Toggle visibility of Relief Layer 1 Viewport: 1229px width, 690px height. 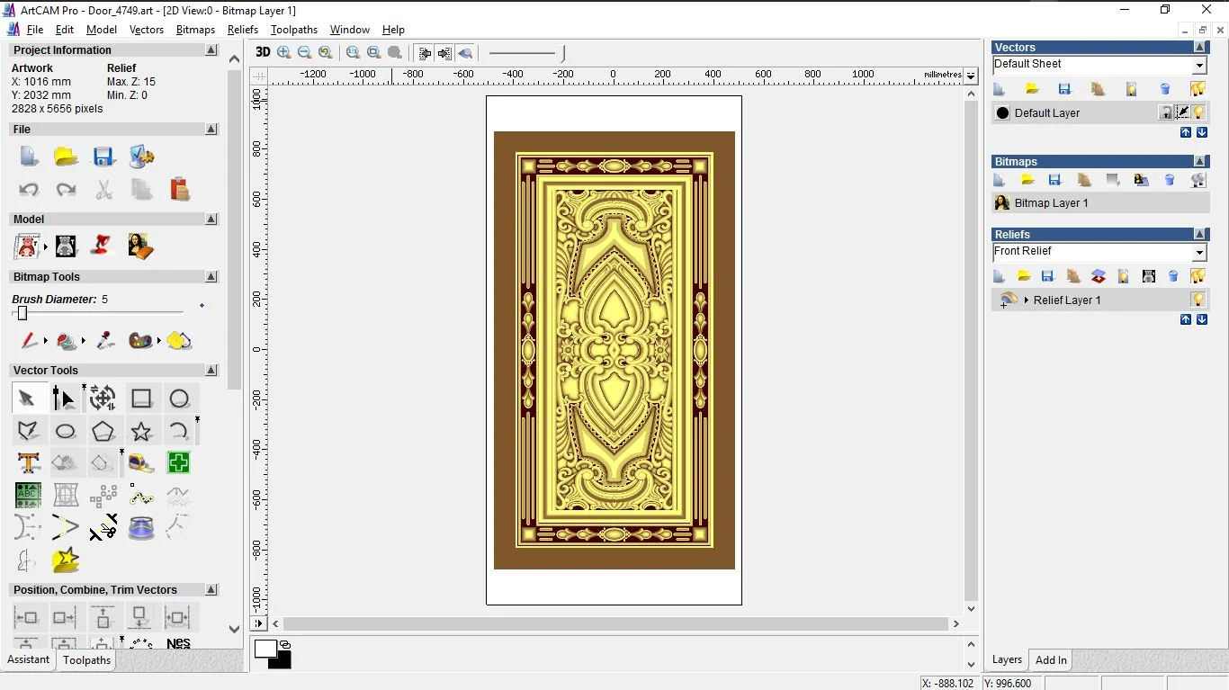[x=1198, y=300]
